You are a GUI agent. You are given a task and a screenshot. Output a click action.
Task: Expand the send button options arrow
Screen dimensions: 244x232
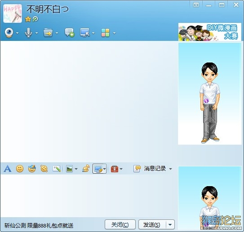170,224
